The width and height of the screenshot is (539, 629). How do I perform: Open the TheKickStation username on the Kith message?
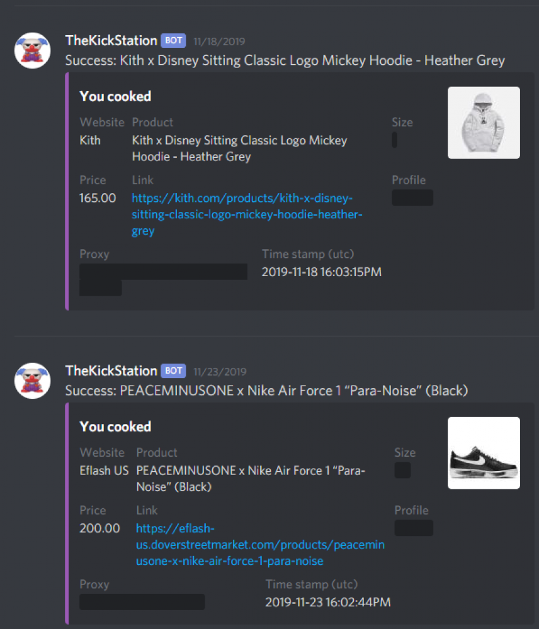click(x=111, y=40)
